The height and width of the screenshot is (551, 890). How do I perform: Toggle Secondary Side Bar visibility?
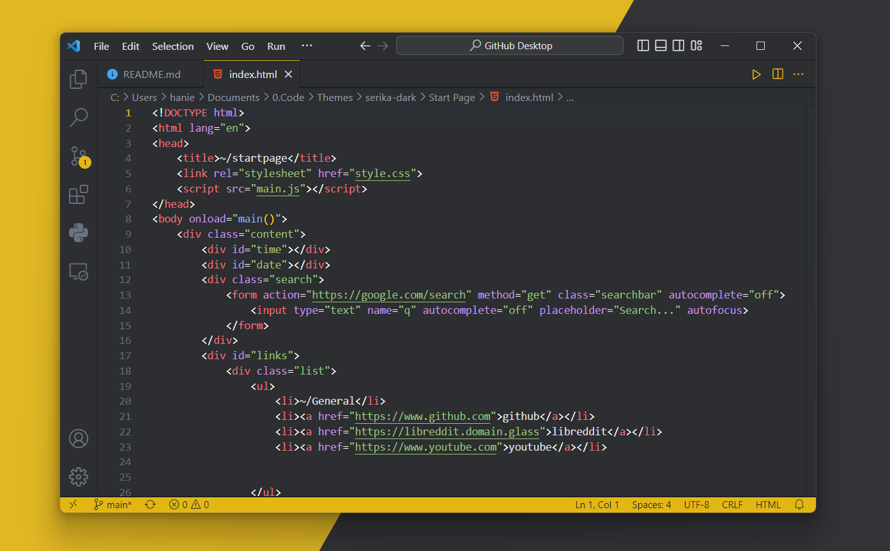point(679,46)
